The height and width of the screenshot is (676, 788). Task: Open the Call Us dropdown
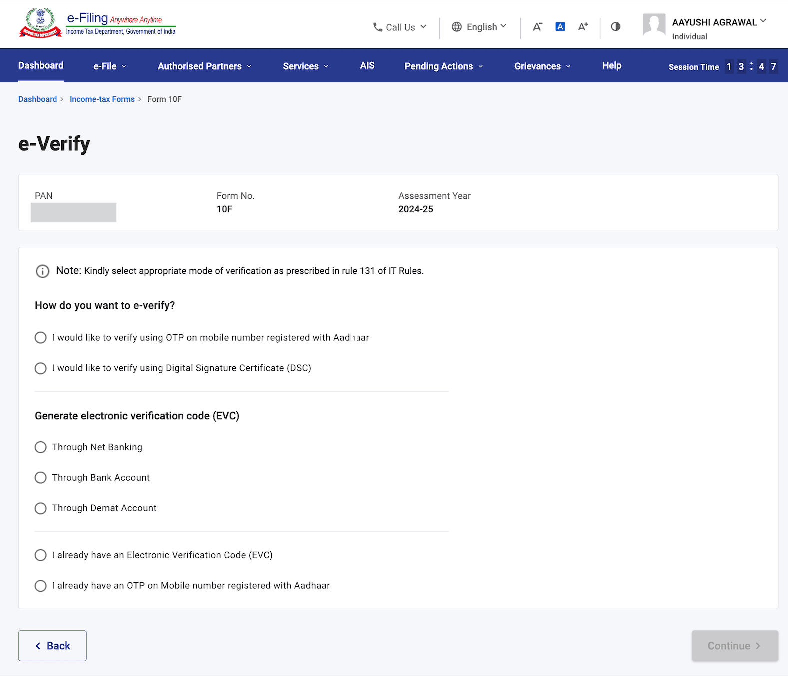tap(400, 27)
